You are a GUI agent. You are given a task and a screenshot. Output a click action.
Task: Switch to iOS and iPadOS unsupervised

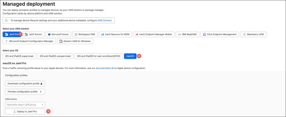[55, 56]
